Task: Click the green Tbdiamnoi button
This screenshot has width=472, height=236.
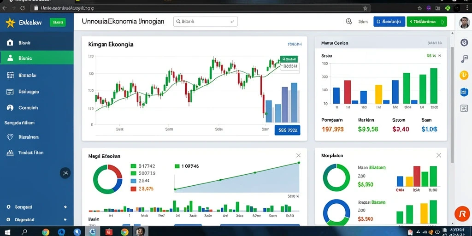Action: (427, 21)
